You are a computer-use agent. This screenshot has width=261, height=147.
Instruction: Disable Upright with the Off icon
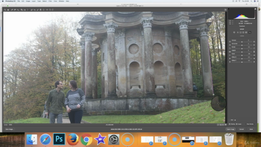[234, 32]
